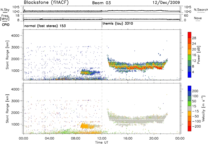Viewport: 208px width, 144px height.
Task: Click the blue top segment of the Velocity colorbar
Action: [190, 88]
